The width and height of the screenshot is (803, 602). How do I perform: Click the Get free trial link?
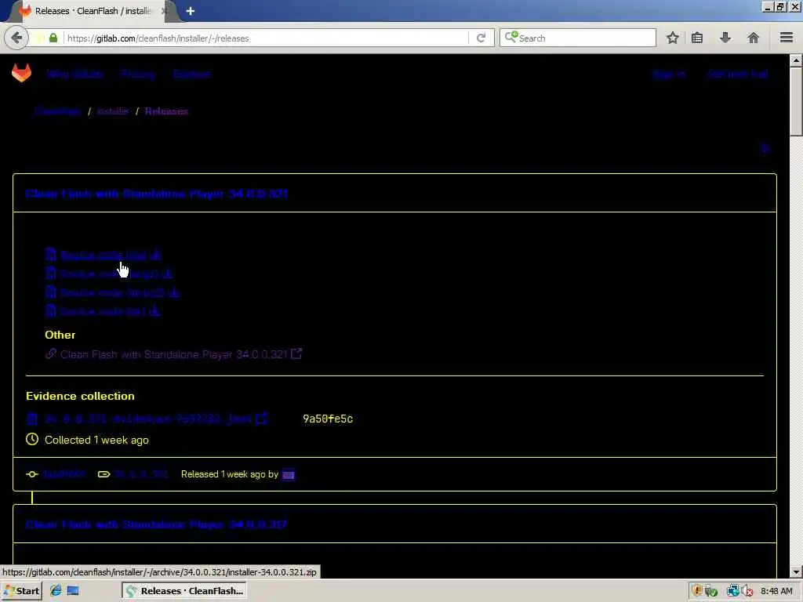tap(738, 74)
